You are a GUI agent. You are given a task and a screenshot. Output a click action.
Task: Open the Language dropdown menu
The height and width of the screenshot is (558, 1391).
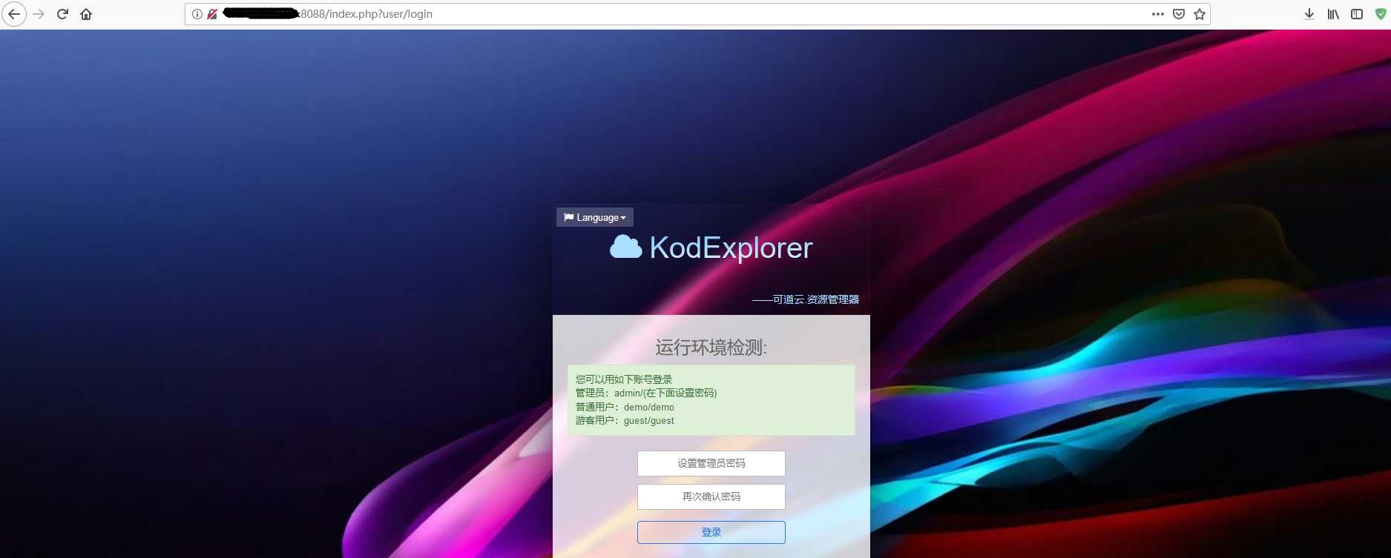coord(595,217)
